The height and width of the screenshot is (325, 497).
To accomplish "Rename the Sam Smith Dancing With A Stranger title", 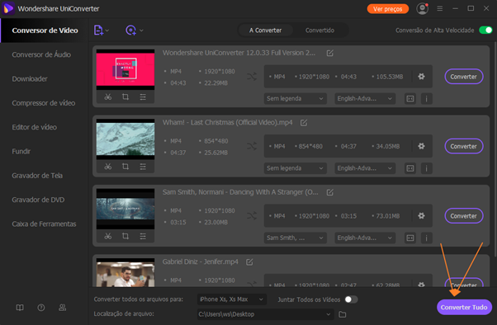I will [x=330, y=192].
